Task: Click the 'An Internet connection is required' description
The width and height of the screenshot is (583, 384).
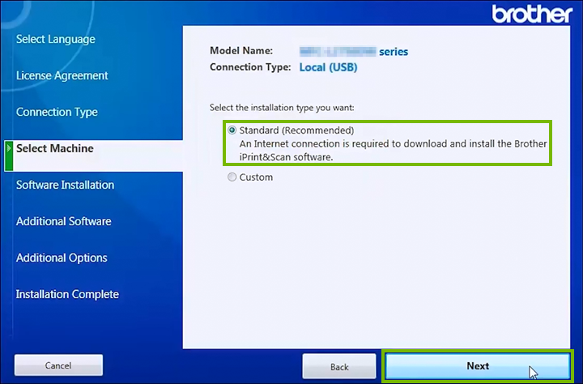Action: click(x=393, y=151)
